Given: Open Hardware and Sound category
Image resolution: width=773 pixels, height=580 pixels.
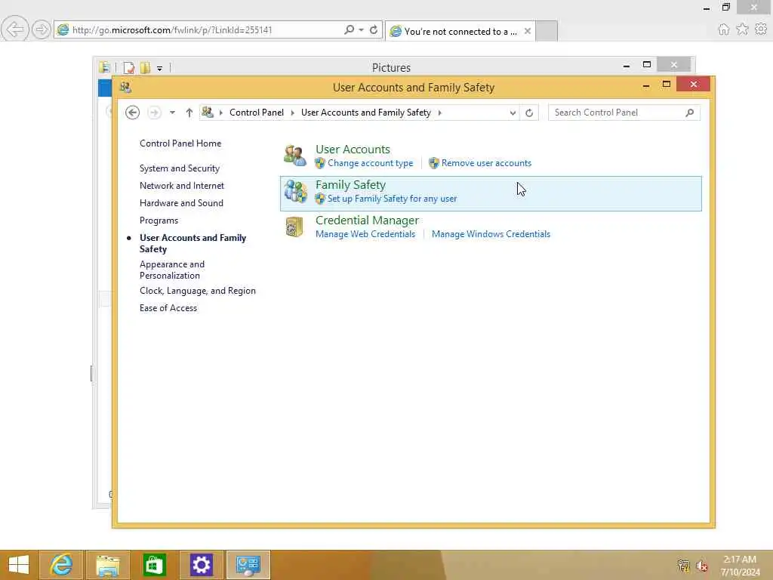Looking at the screenshot, I should pyautogui.click(x=181, y=202).
